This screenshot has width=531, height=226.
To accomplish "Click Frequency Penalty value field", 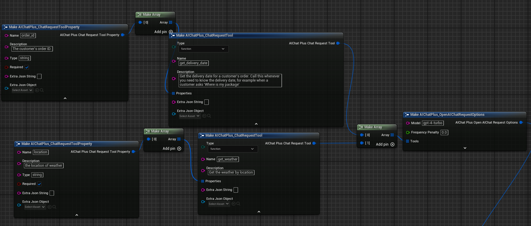I will [444, 133].
